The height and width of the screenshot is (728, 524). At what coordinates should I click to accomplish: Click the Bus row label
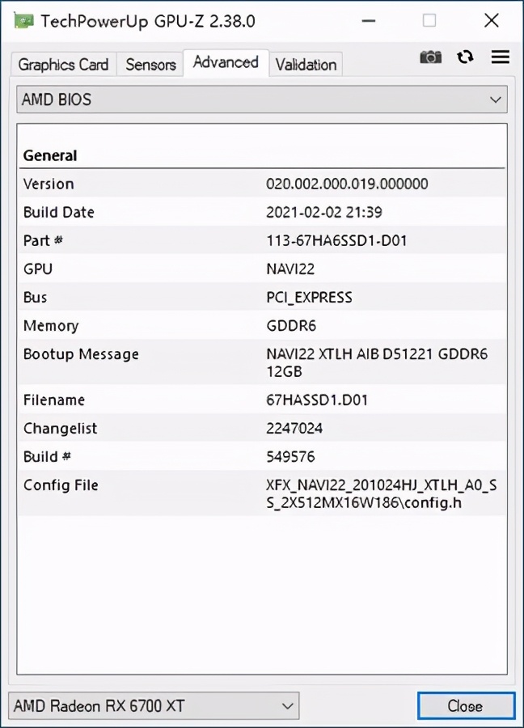(36, 297)
